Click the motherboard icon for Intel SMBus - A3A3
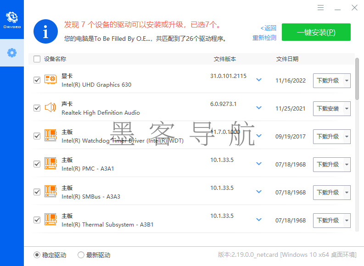This screenshot has width=364, height=266. click(x=50, y=191)
